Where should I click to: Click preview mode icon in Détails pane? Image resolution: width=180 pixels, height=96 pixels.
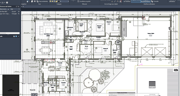tap(16, 36)
